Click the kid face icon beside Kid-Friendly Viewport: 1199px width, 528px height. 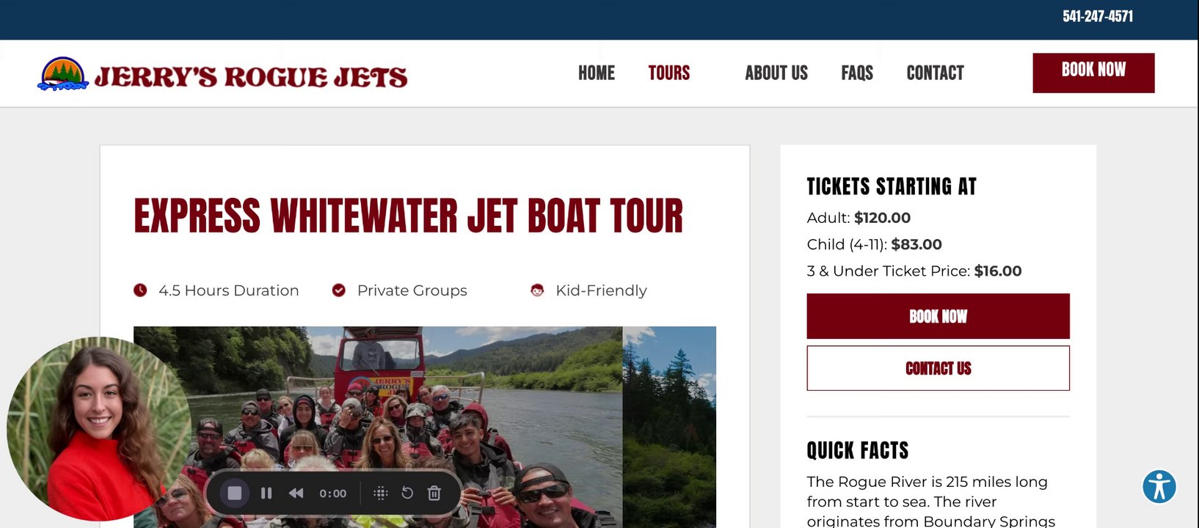point(537,290)
